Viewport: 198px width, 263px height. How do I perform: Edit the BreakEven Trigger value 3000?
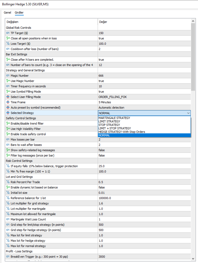pos(144,257)
